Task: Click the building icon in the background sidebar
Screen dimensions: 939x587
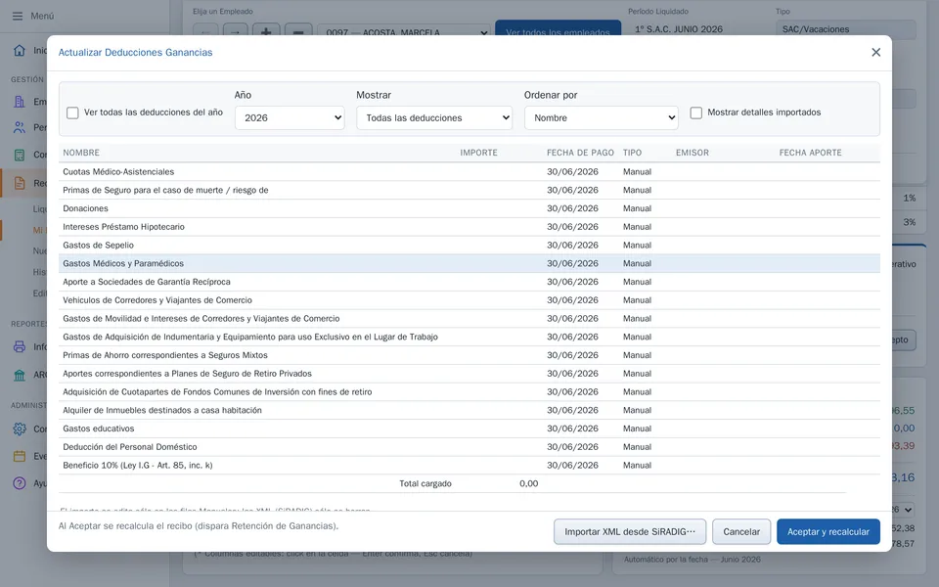Action: [x=20, y=101]
